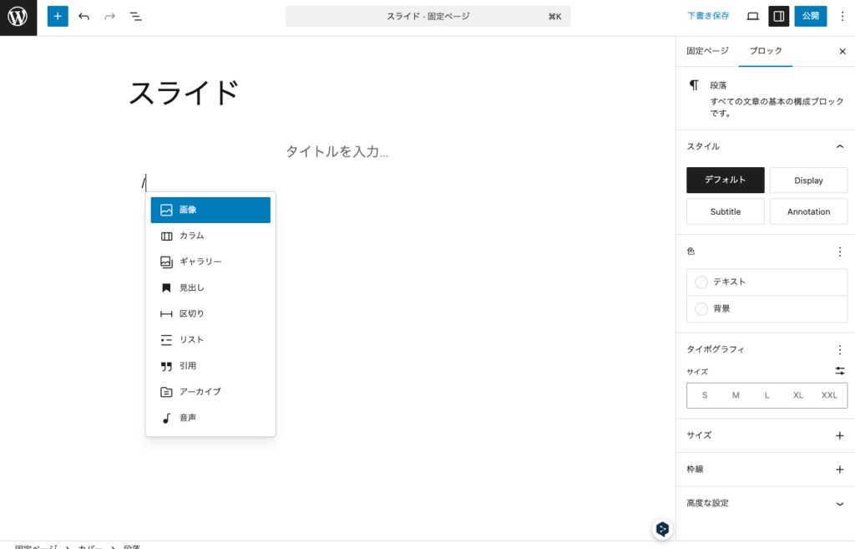
Task: Click the Jetpack icon at bottom right
Action: (662, 529)
